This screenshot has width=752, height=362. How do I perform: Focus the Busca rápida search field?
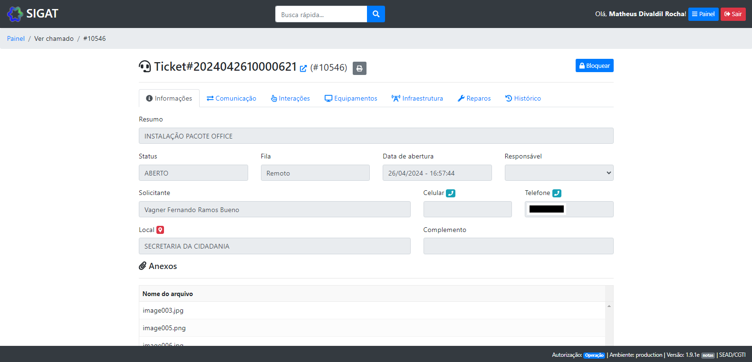[x=321, y=14]
